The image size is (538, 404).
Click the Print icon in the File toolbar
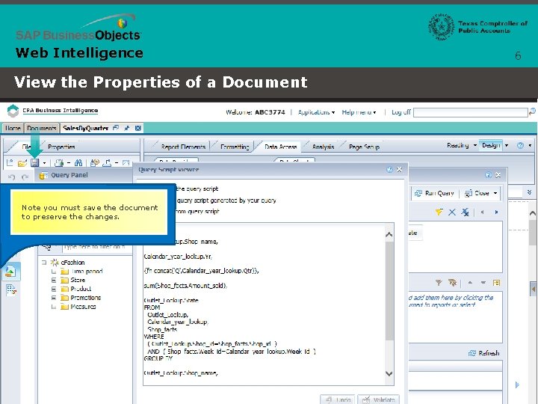click(x=60, y=163)
